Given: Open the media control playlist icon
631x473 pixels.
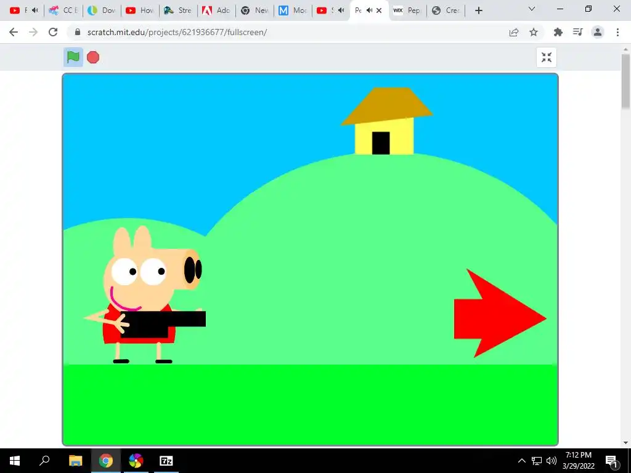Looking at the screenshot, I should (578, 32).
